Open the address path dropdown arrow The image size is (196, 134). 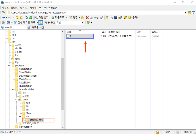tap(186, 13)
